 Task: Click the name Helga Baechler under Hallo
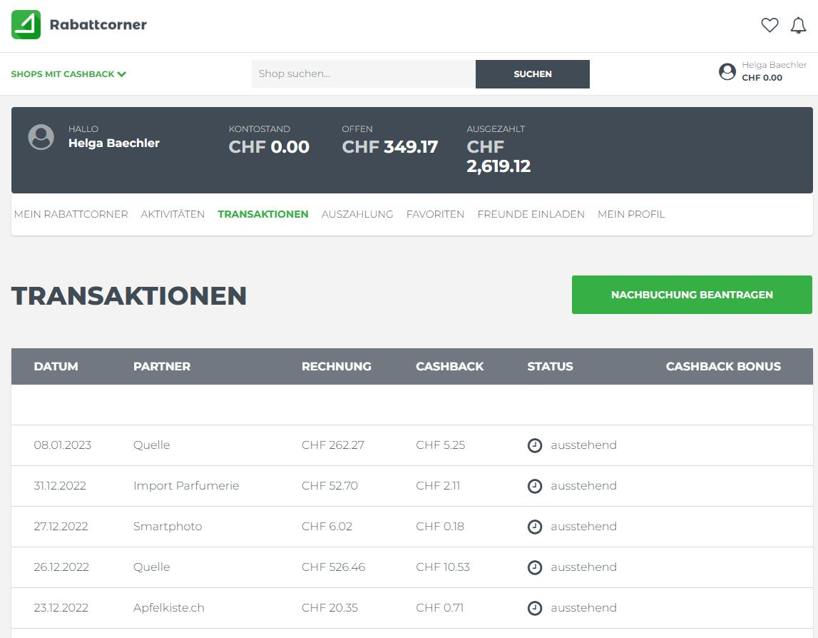[x=113, y=143]
